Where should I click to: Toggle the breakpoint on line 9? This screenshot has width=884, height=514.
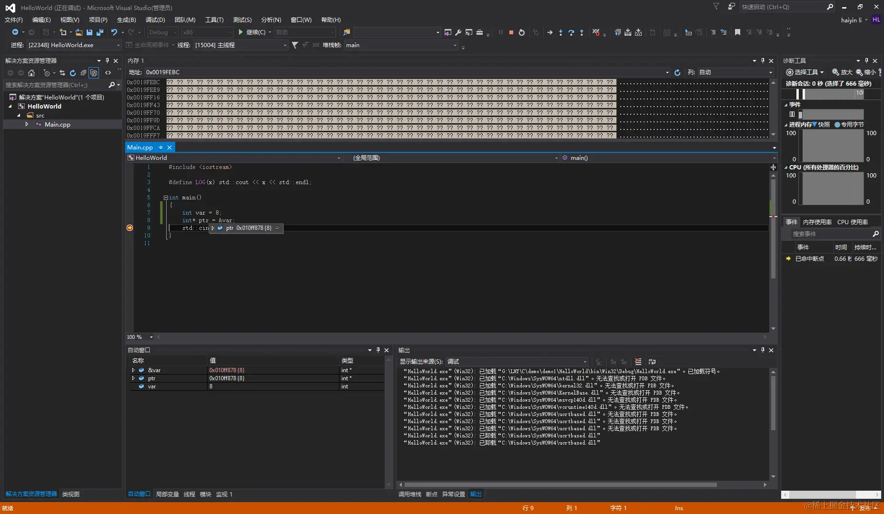click(129, 228)
